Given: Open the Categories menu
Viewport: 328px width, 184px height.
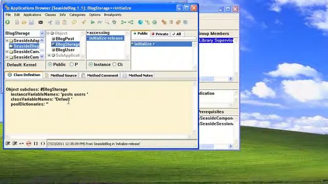Looking at the screenshot, I should 77,15.
